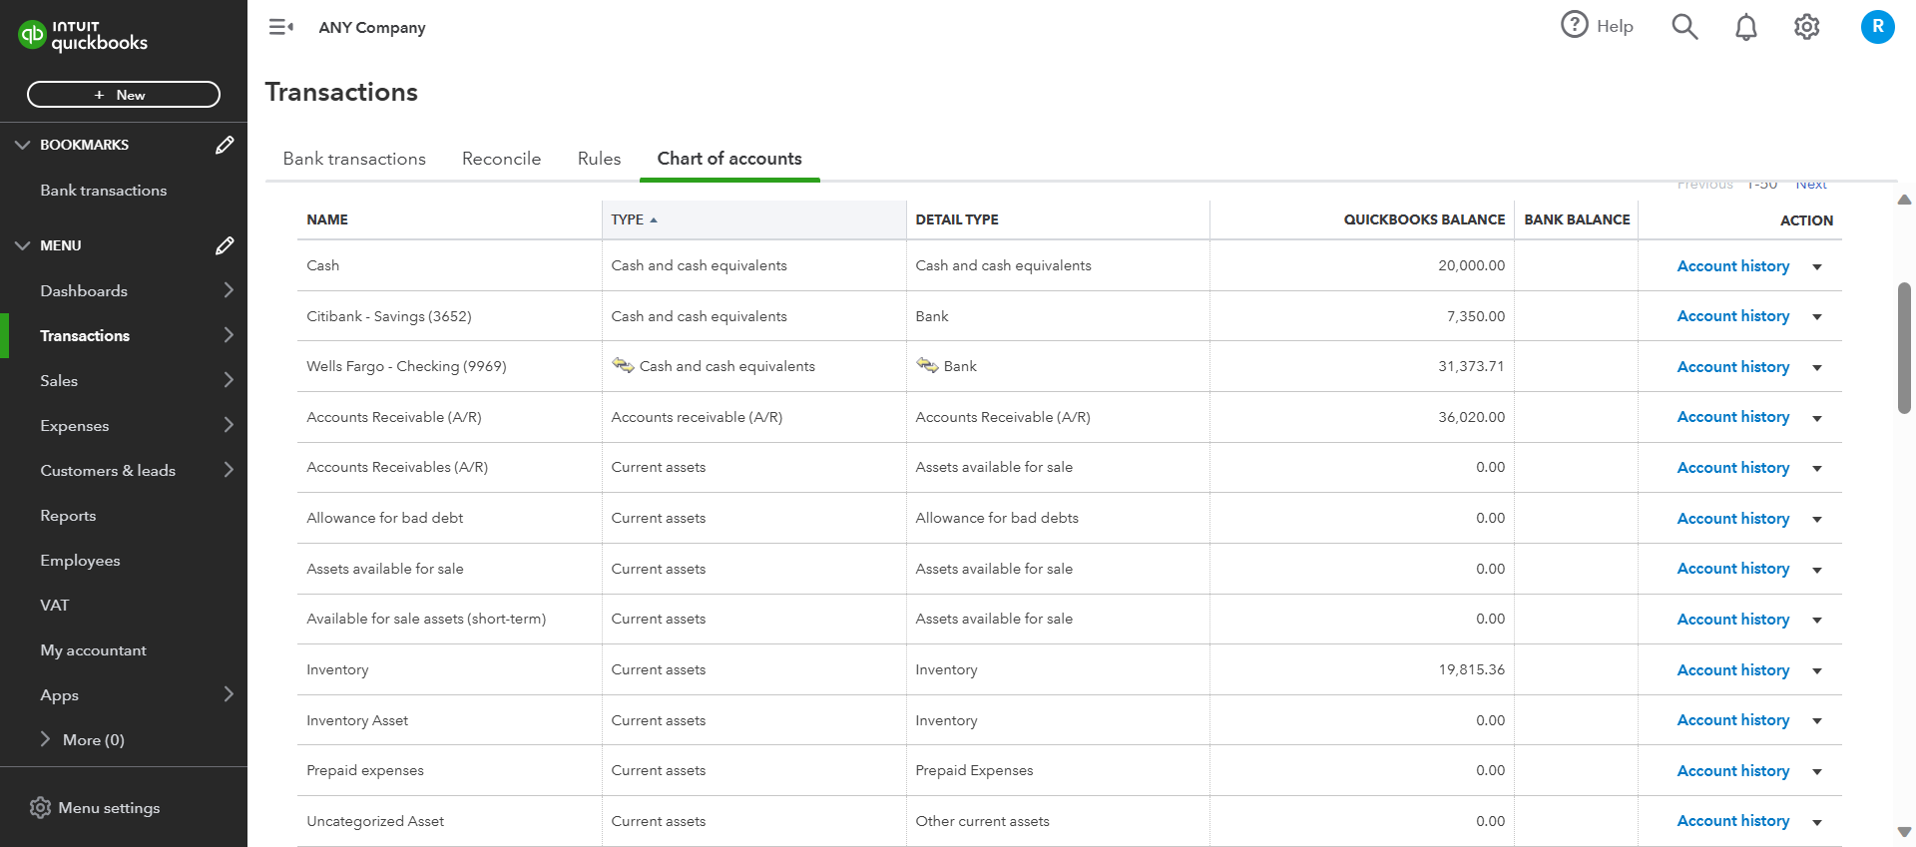Click the user profile avatar R

1877,27
